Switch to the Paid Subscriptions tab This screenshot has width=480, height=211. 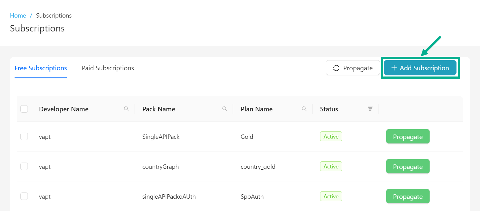tap(108, 68)
